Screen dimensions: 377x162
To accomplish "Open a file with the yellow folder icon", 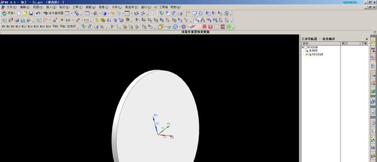I will [25, 13].
